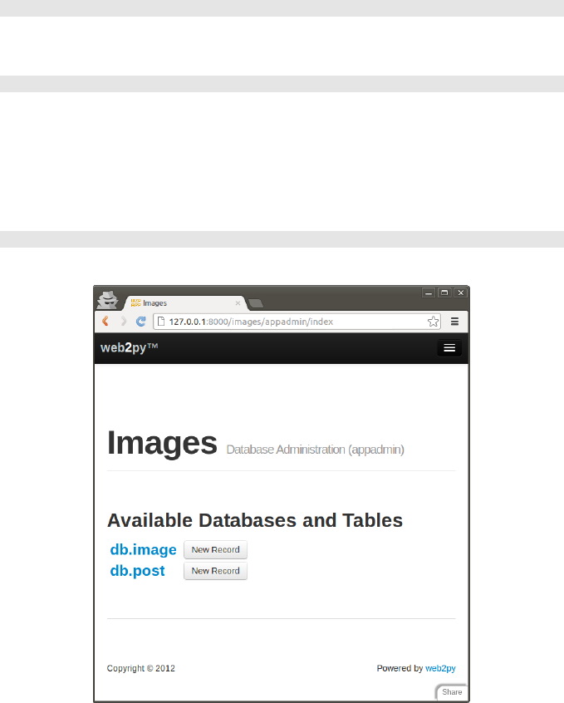Screen dimensions: 564x703
Task: Click the page icon in address bar
Action: tap(161, 322)
